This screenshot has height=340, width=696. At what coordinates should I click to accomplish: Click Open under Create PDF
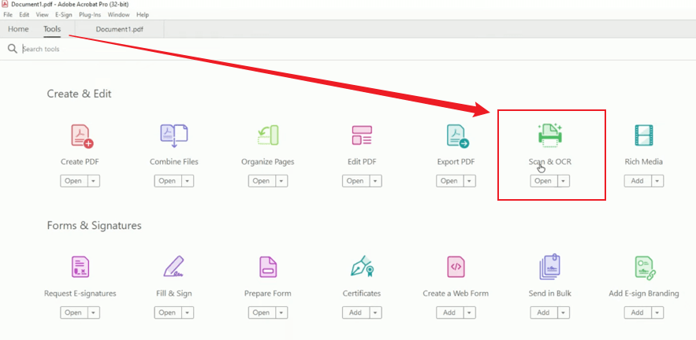[x=73, y=181]
